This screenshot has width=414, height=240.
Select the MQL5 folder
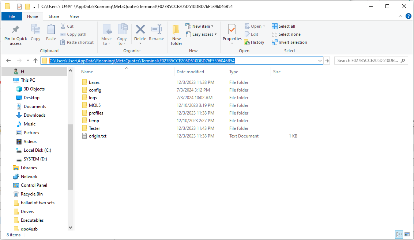(94, 105)
